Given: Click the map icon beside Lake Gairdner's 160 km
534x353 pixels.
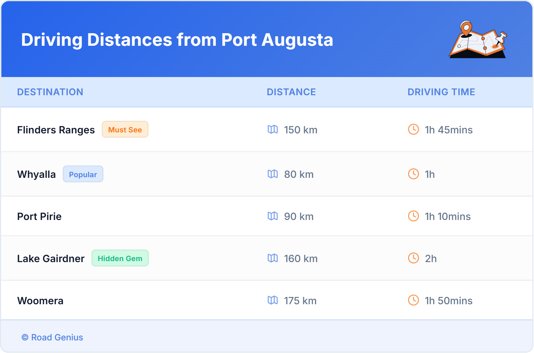Looking at the screenshot, I should pos(273,258).
